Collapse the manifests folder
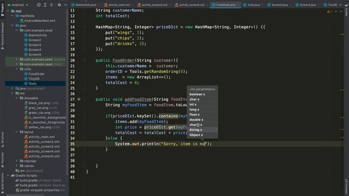This screenshot has height=196, width=349. (x=12, y=16)
